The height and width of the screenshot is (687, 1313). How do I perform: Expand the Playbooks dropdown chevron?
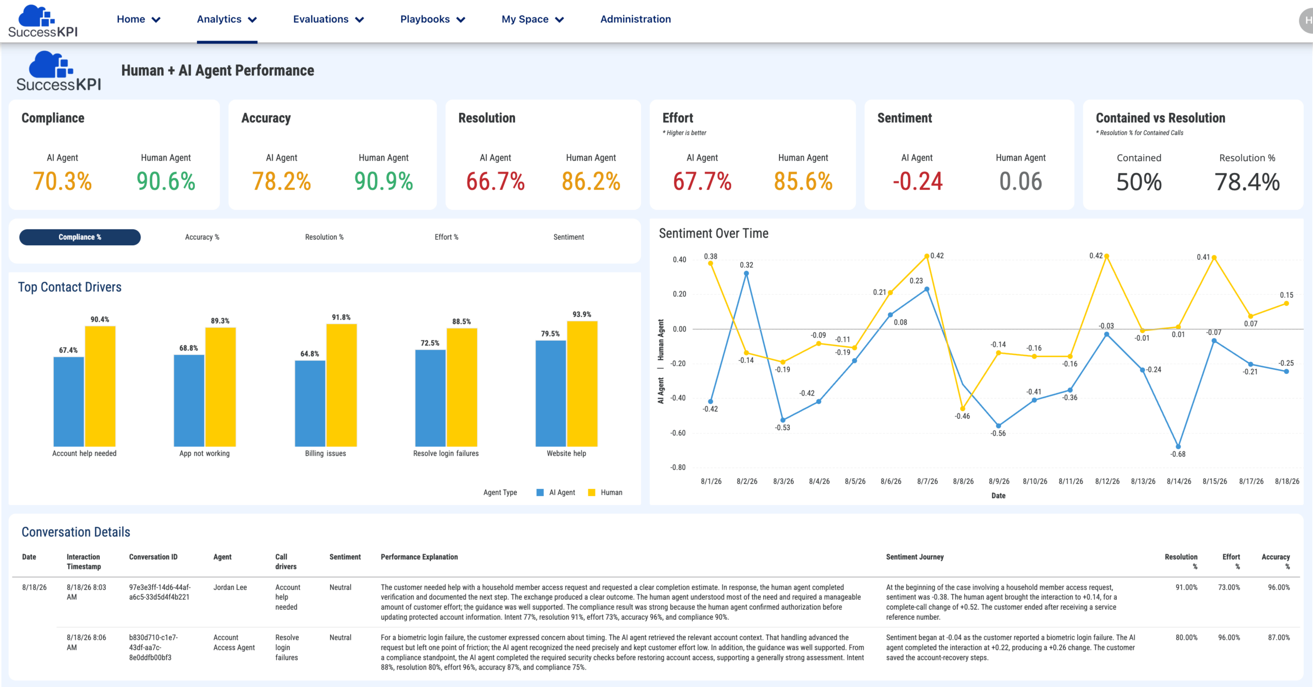coord(461,19)
